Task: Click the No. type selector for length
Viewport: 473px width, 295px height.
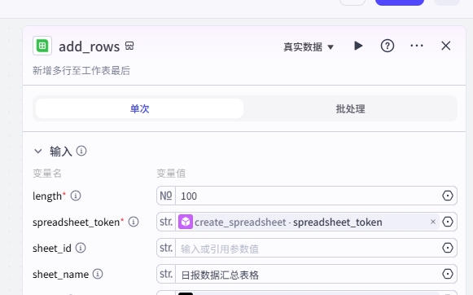Action: (x=166, y=196)
